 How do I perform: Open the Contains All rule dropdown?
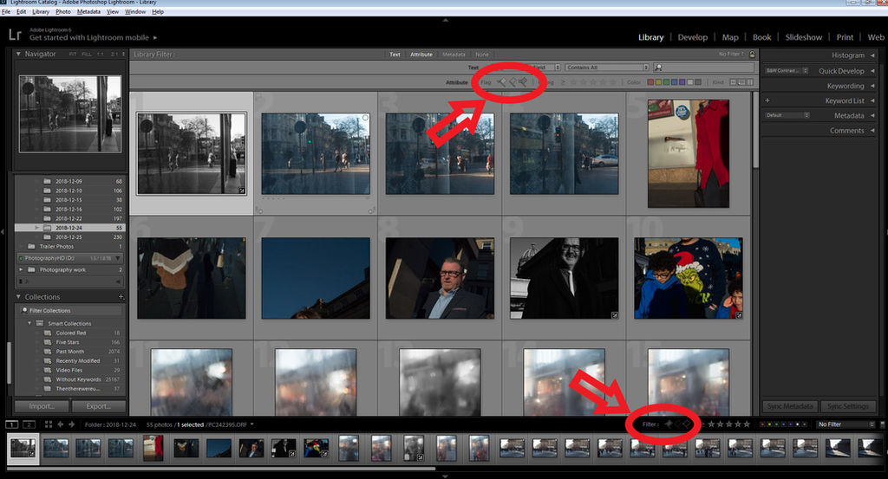tap(606, 68)
